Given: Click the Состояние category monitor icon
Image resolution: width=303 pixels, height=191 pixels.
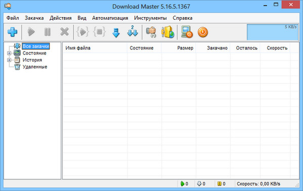Looking at the screenshot, I should (x=17, y=53).
